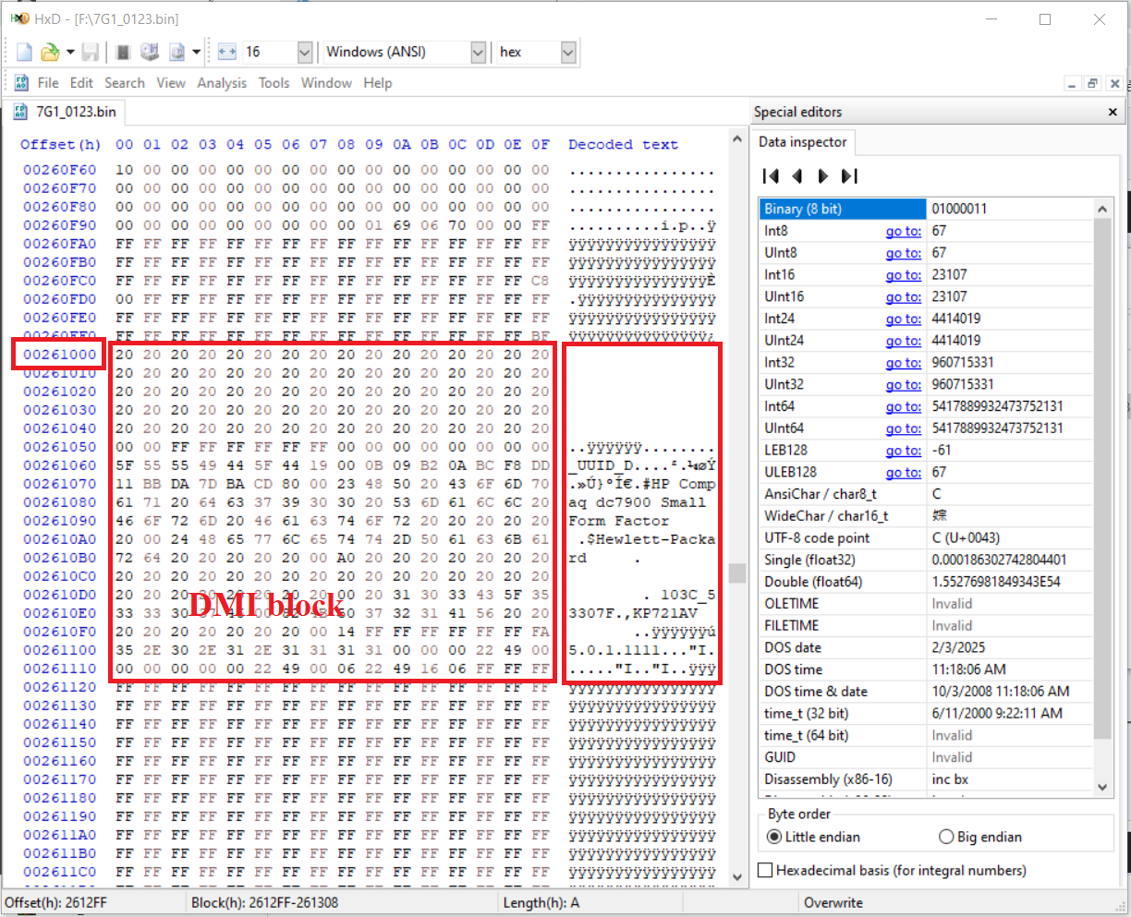Select the Big endian byte order
The height and width of the screenshot is (917, 1131).
(946, 837)
